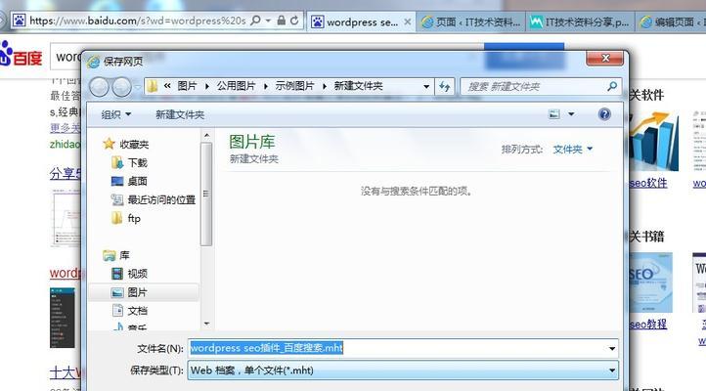The image size is (706, 391).
Task: Expand the arrow after 示例图片 breadcrumb
Action: click(x=325, y=86)
